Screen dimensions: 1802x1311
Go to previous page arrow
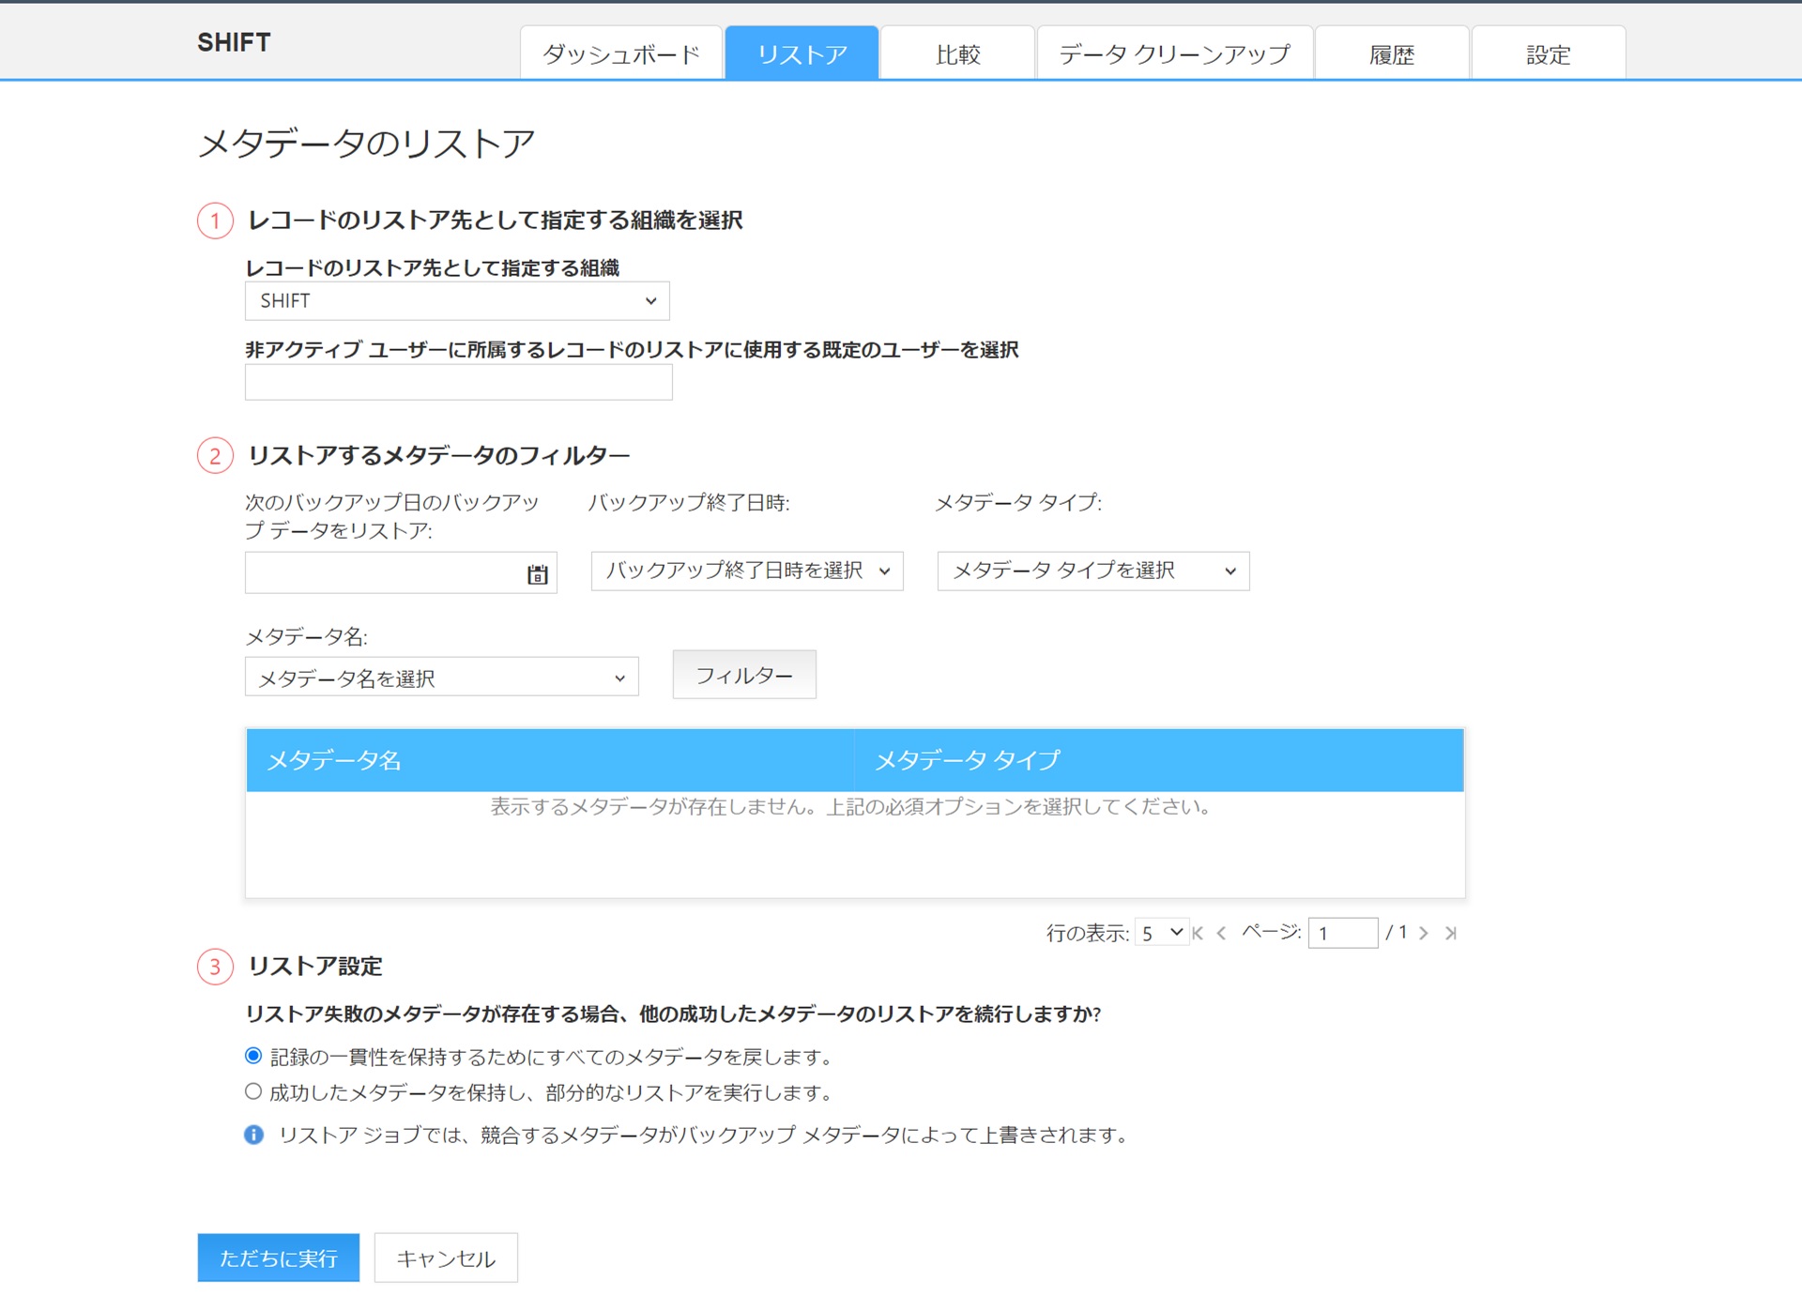[1221, 933]
